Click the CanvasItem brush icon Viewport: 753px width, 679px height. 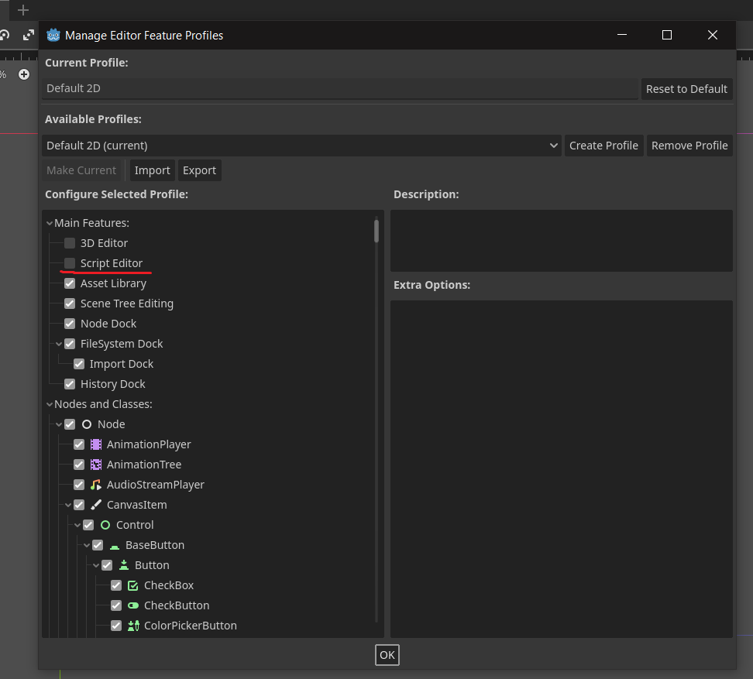tap(97, 504)
